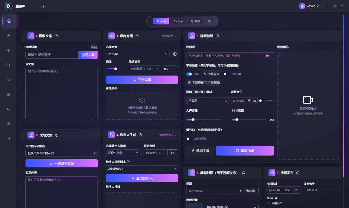349x208 pixels.
Task: Open the background music library grid icon
Action: point(249,101)
